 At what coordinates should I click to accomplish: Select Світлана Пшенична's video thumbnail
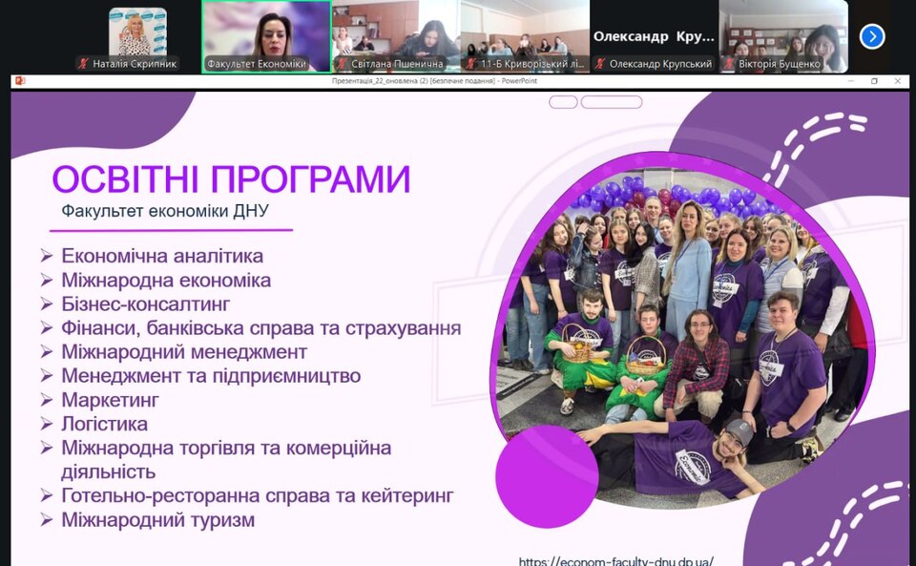(x=395, y=31)
